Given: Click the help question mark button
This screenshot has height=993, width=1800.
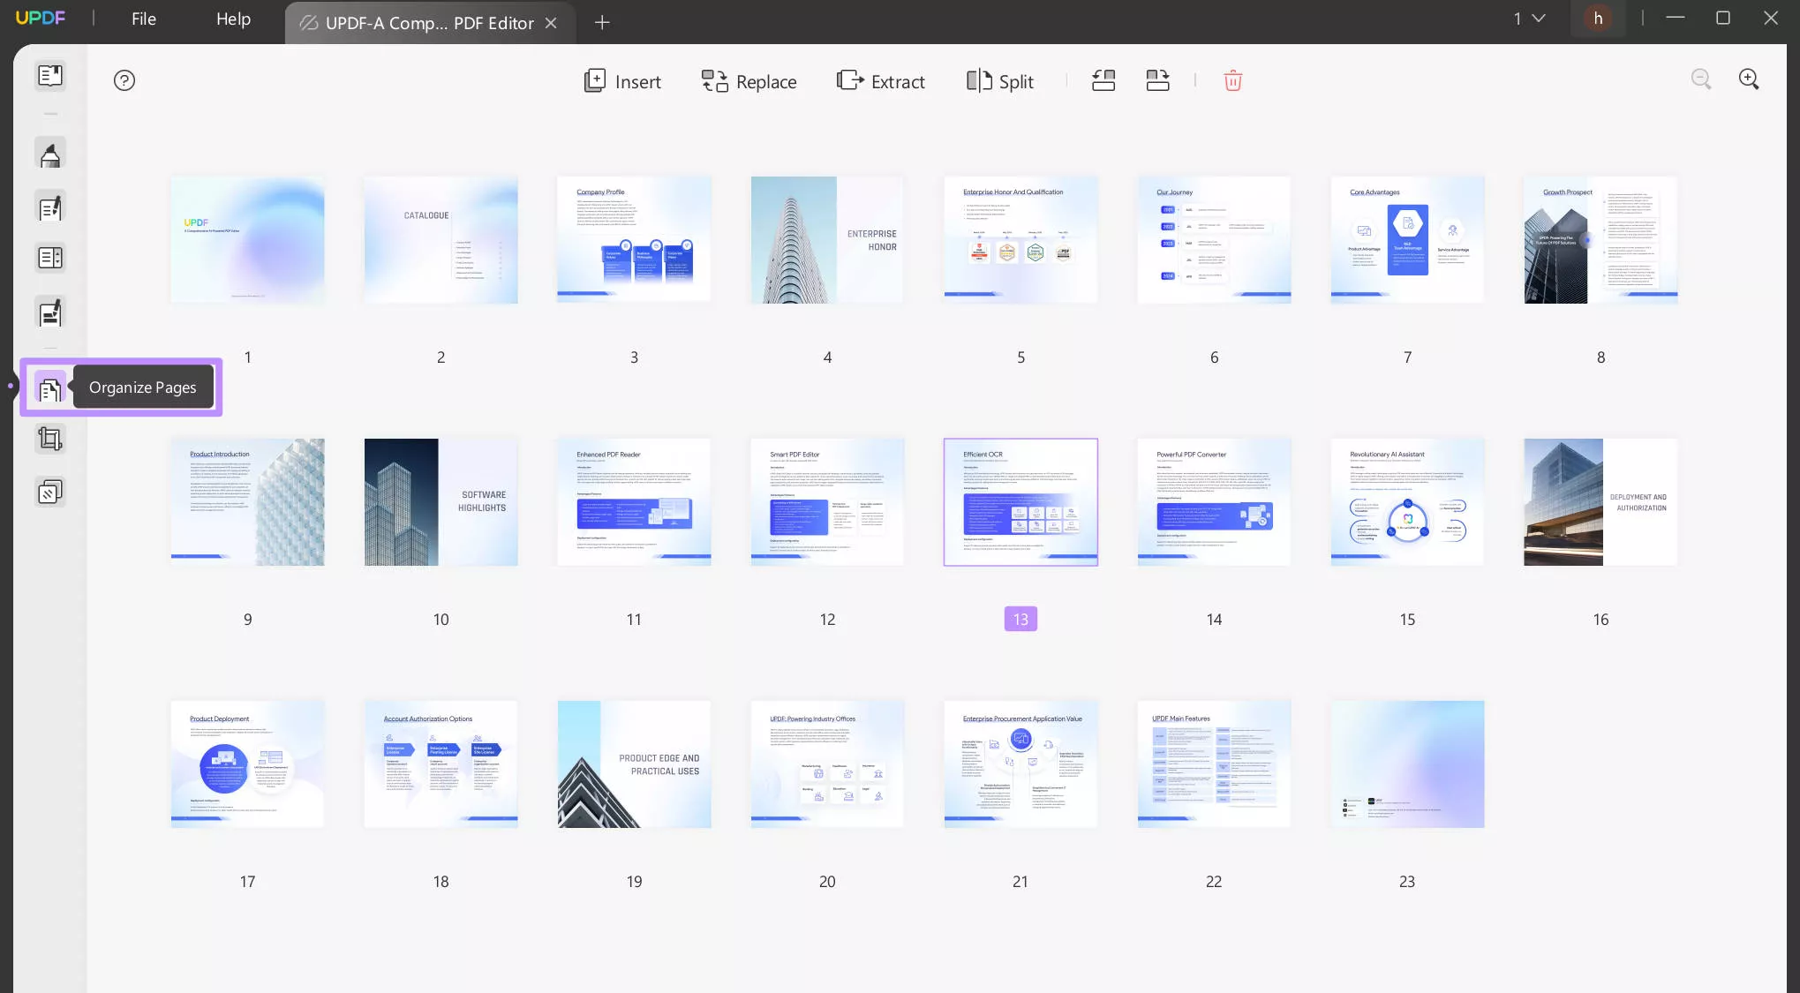Looking at the screenshot, I should pyautogui.click(x=124, y=79).
